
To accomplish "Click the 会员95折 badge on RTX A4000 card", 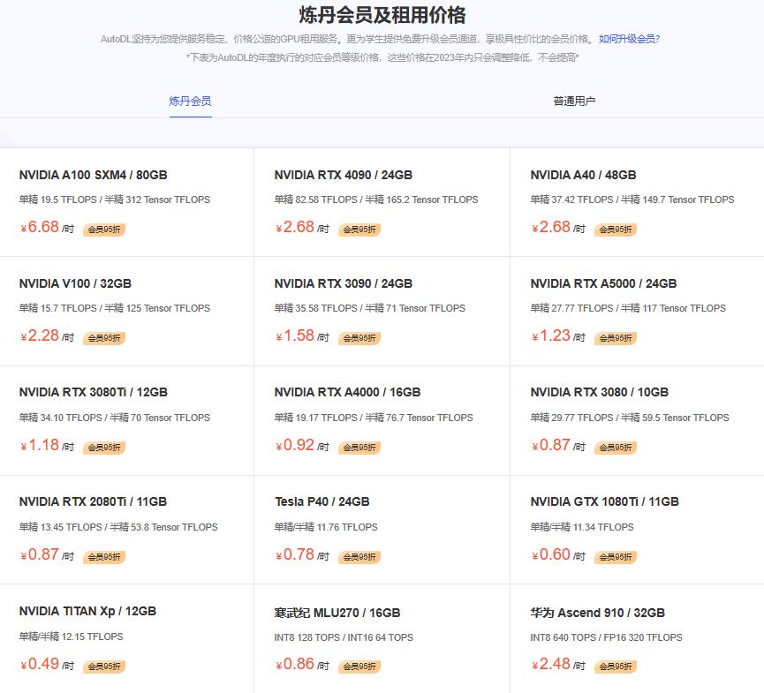I will pyautogui.click(x=359, y=448).
